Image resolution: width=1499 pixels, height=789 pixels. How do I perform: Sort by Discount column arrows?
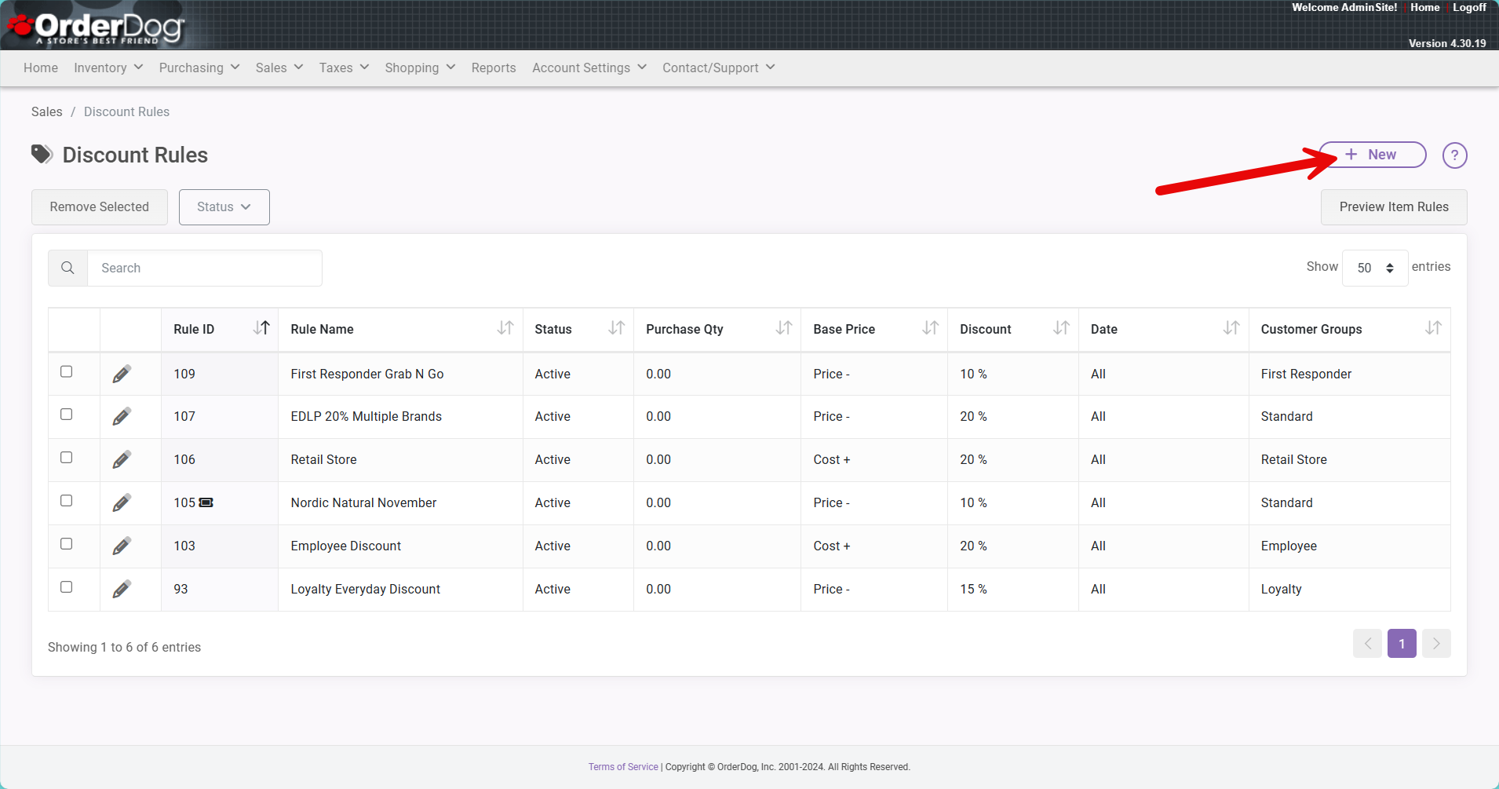pos(1062,328)
